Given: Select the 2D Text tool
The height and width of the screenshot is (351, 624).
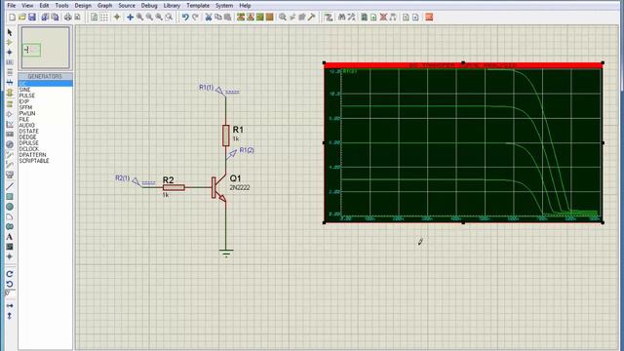Looking at the screenshot, I should click(x=10, y=237).
